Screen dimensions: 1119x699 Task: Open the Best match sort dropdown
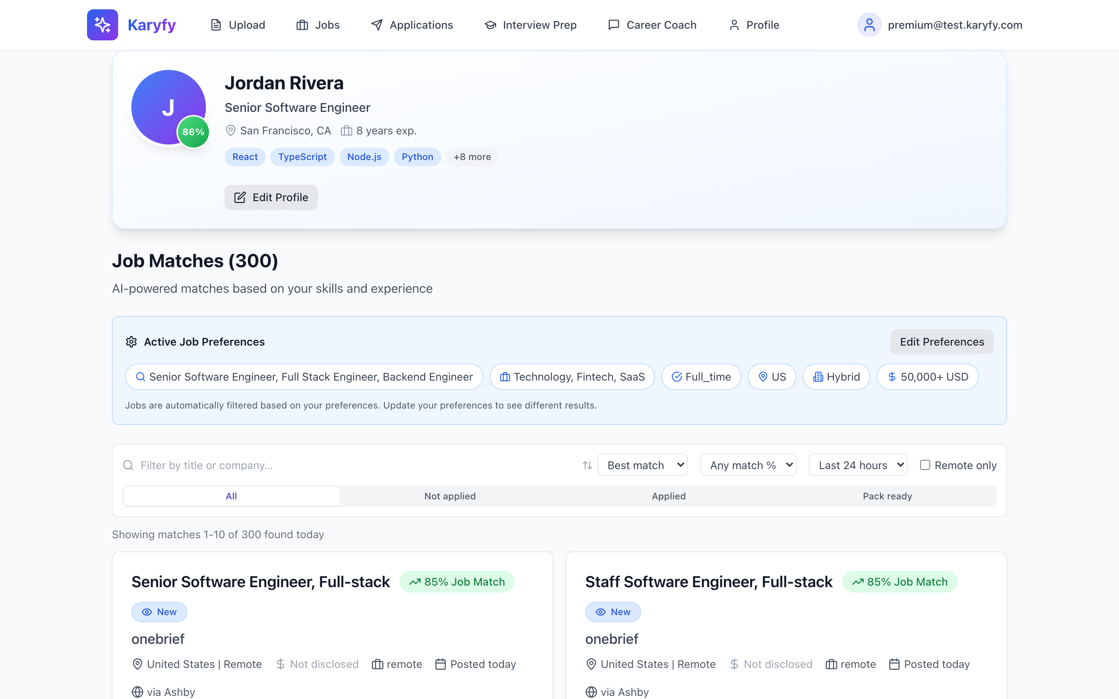point(642,465)
